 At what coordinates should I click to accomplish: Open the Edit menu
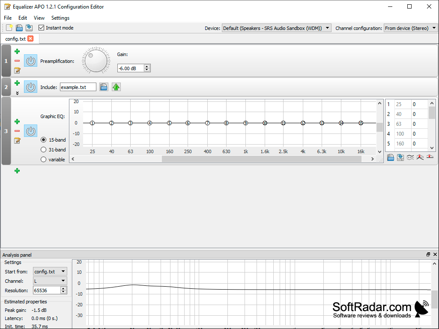pos(23,18)
